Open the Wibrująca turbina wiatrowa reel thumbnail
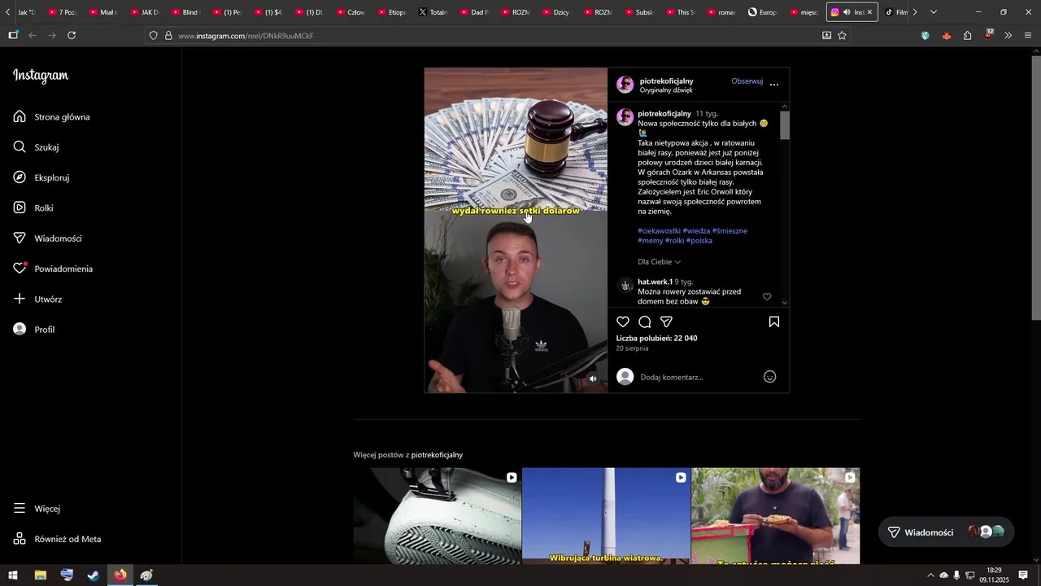The image size is (1041, 586). pyautogui.click(x=606, y=516)
